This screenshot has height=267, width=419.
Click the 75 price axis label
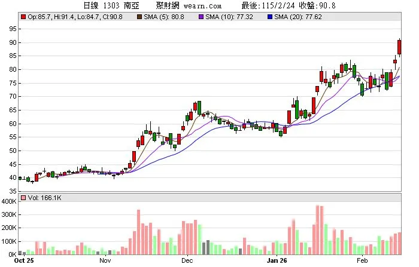click(x=13, y=83)
